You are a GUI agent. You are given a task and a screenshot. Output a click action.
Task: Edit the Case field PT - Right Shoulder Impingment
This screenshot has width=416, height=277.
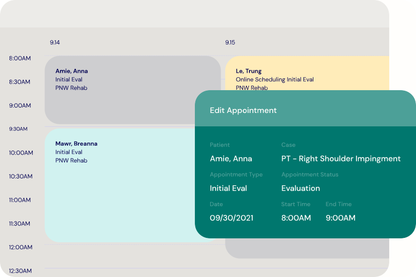point(341,159)
